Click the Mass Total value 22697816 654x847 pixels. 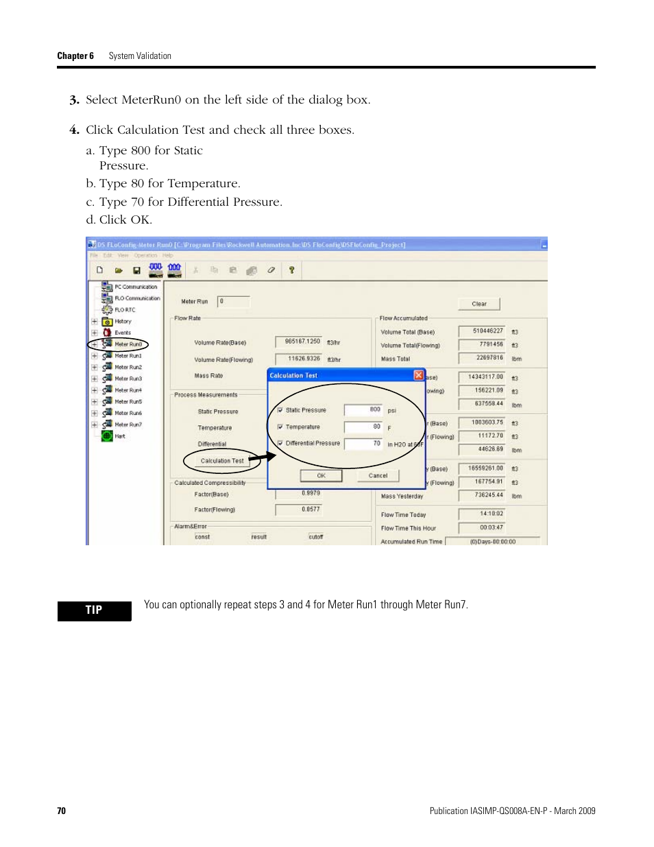pyautogui.click(x=482, y=357)
